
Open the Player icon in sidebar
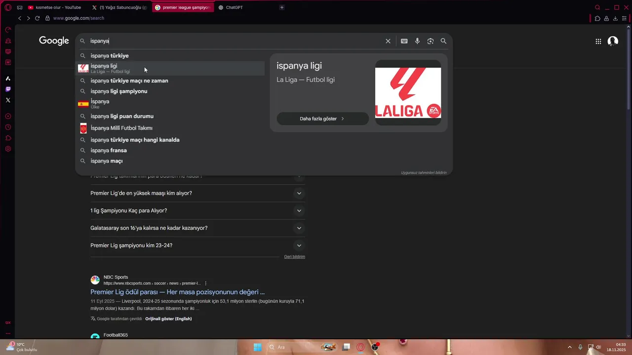click(8, 116)
